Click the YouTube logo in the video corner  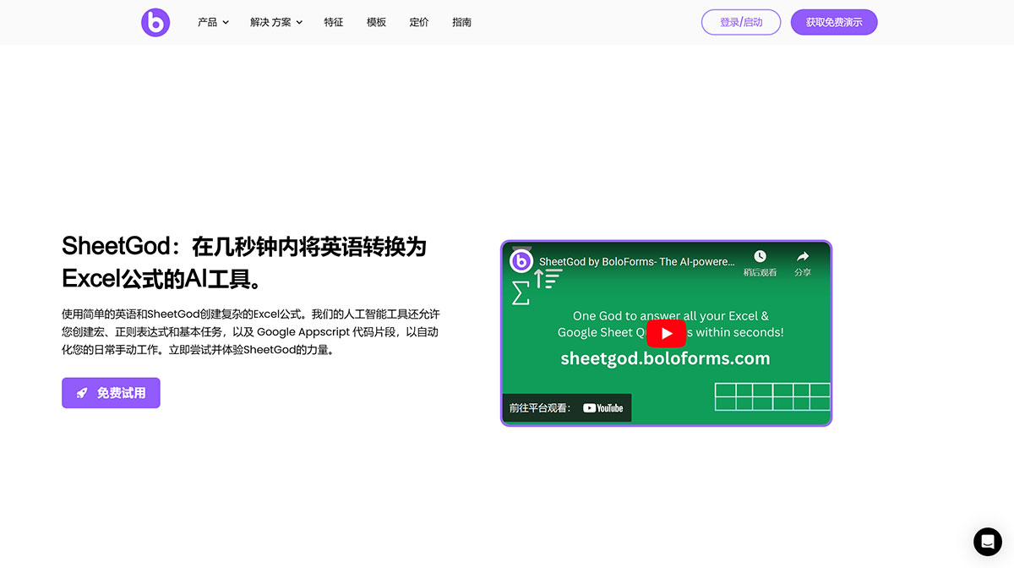coord(603,407)
